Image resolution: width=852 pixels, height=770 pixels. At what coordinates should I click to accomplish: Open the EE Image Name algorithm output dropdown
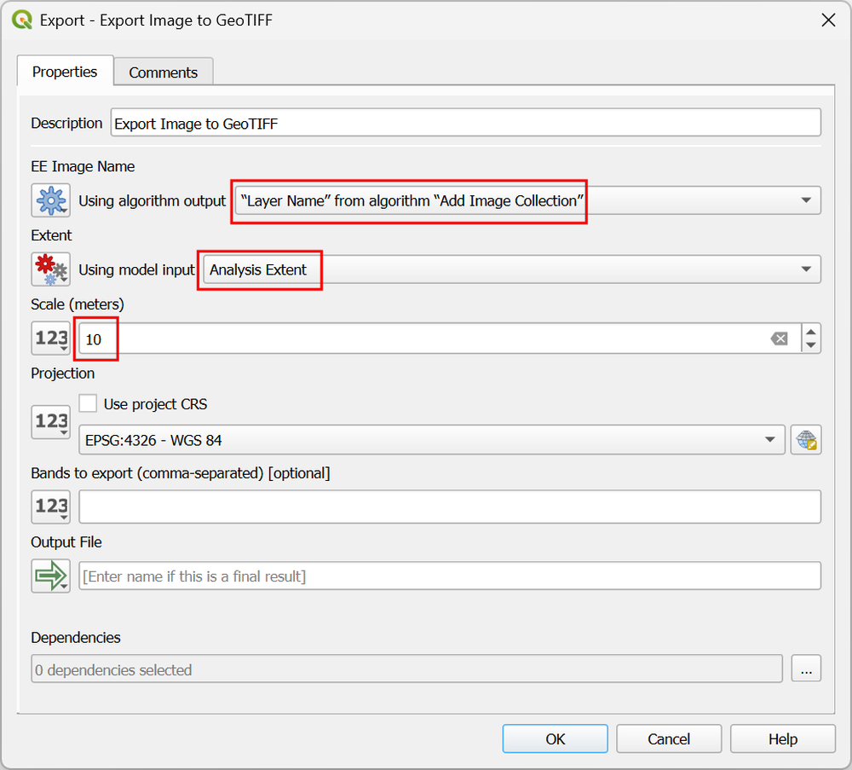tap(527, 200)
